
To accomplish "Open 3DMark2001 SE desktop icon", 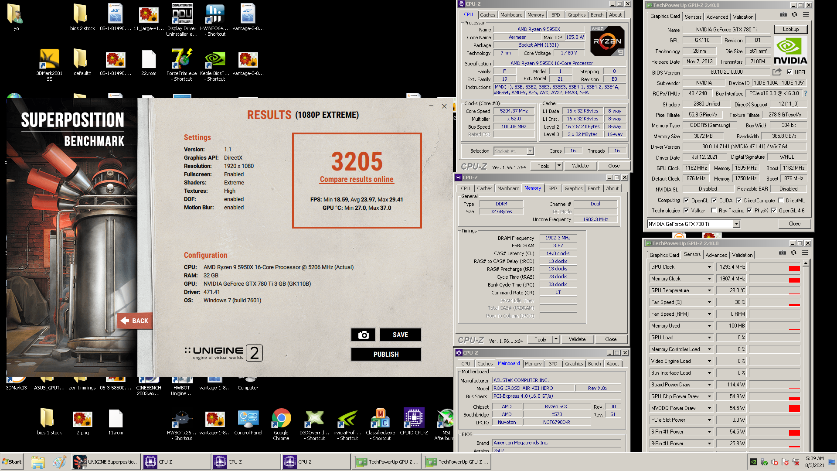I will 49,65.
